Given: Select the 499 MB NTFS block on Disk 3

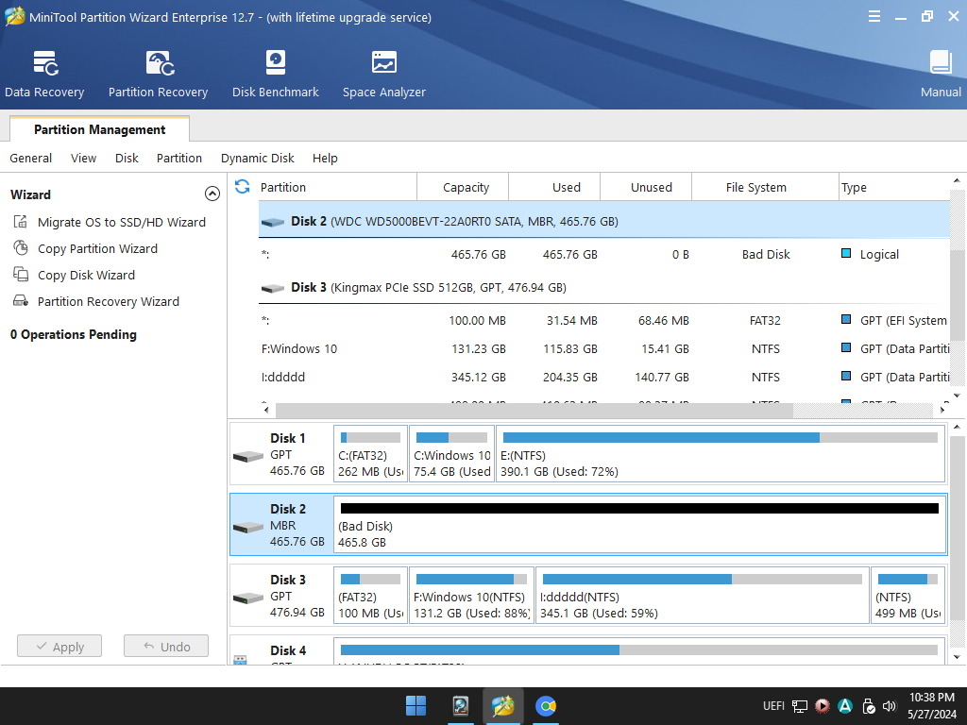Looking at the screenshot, I should click(908, 596).
